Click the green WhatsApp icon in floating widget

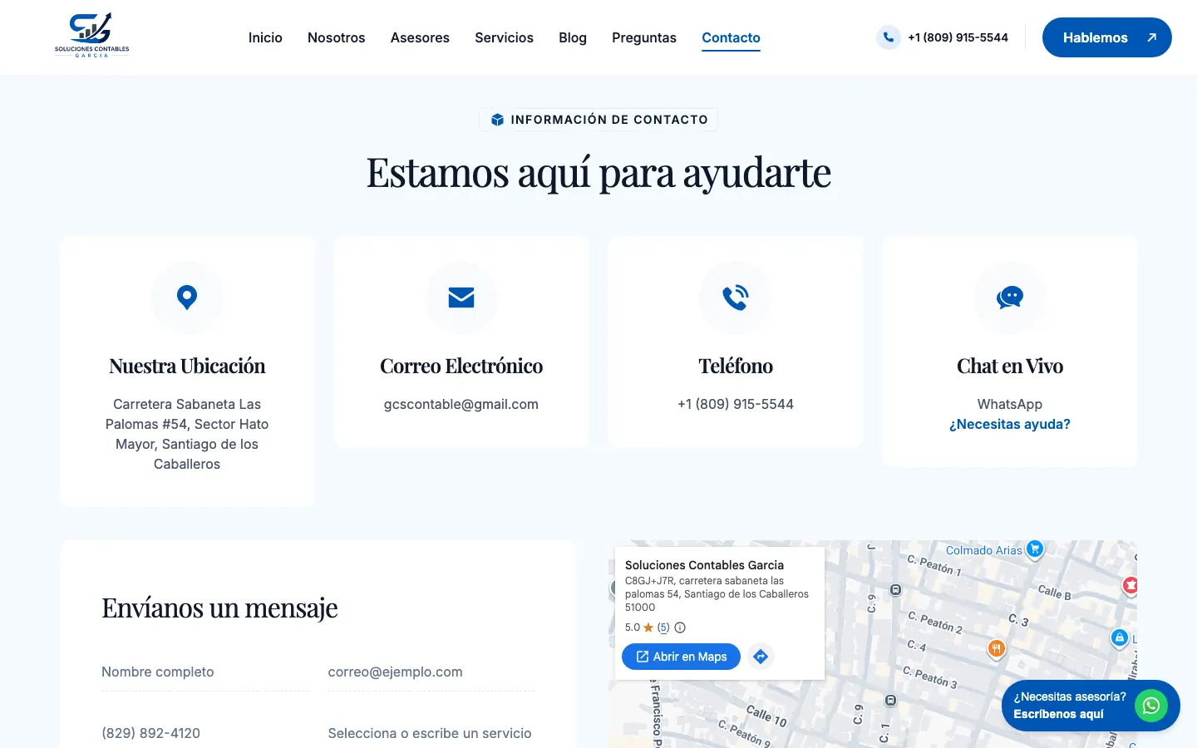[x=1151, y=706]
